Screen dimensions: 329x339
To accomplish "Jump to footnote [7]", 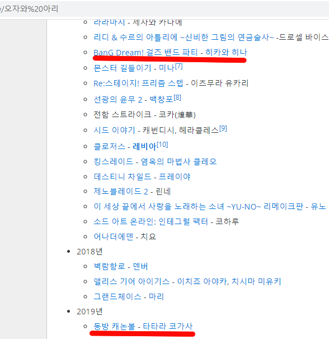I will 178,66.
